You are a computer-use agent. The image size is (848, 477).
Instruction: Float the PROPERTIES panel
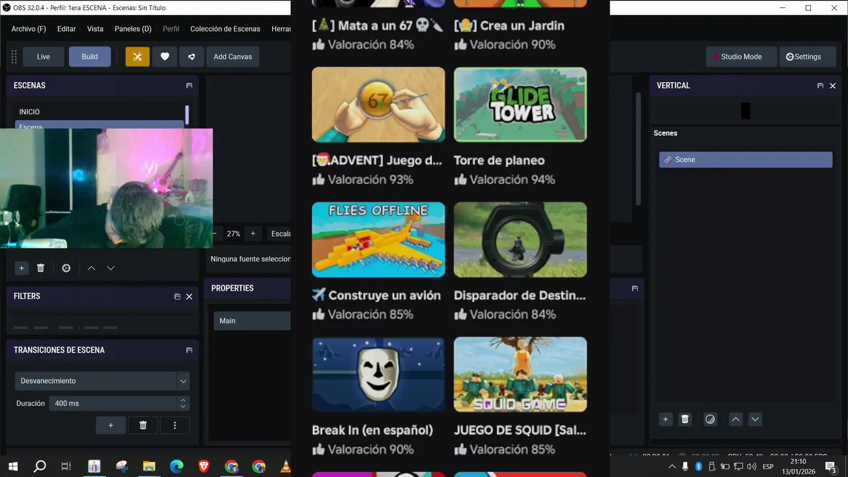coord(635,288)
